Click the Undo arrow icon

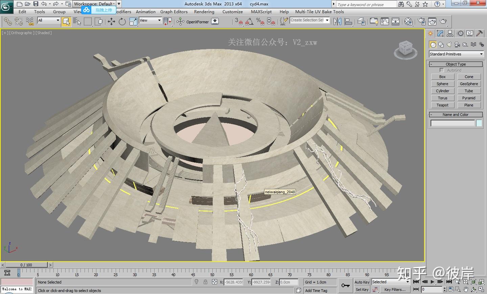(x=44, y=4)
